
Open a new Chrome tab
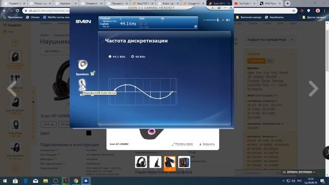tap(288, 4)
